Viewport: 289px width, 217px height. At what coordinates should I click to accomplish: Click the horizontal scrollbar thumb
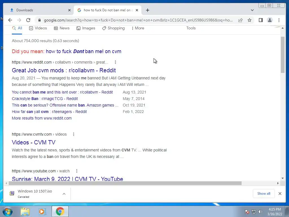coord(125,183)
